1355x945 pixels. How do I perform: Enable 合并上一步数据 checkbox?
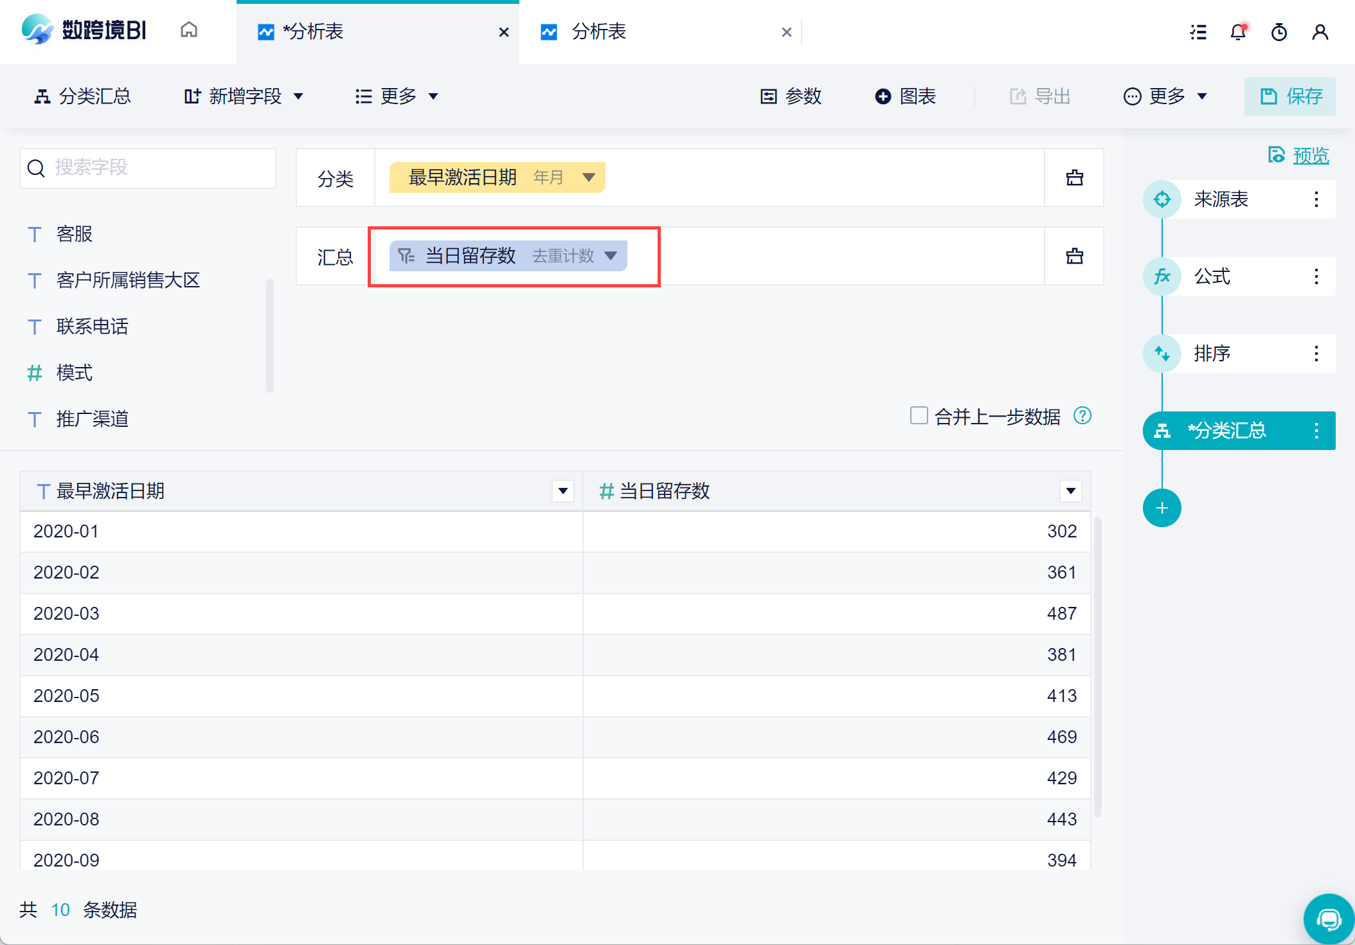919,416
